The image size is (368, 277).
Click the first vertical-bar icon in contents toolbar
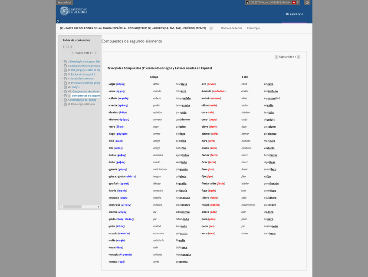click(63, 47)
